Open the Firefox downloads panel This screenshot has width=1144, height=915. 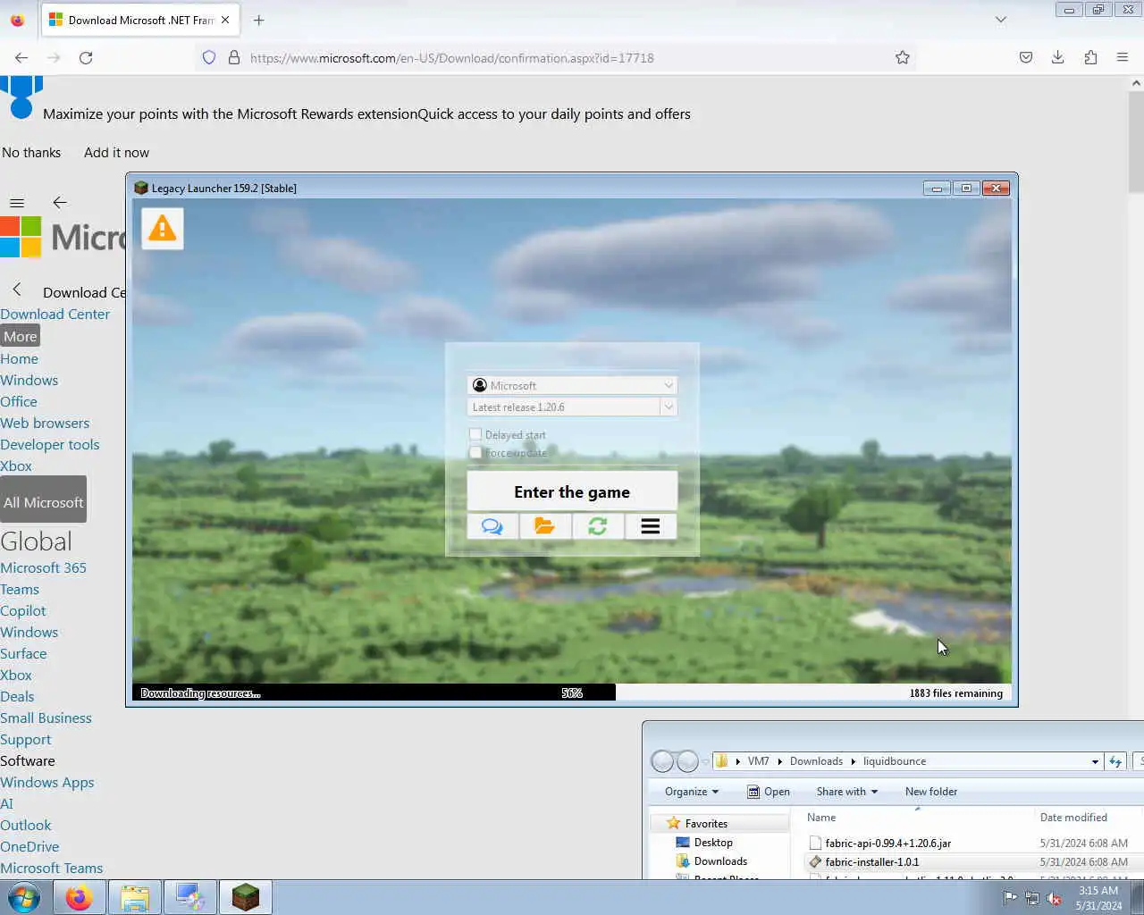[1057, 57]
